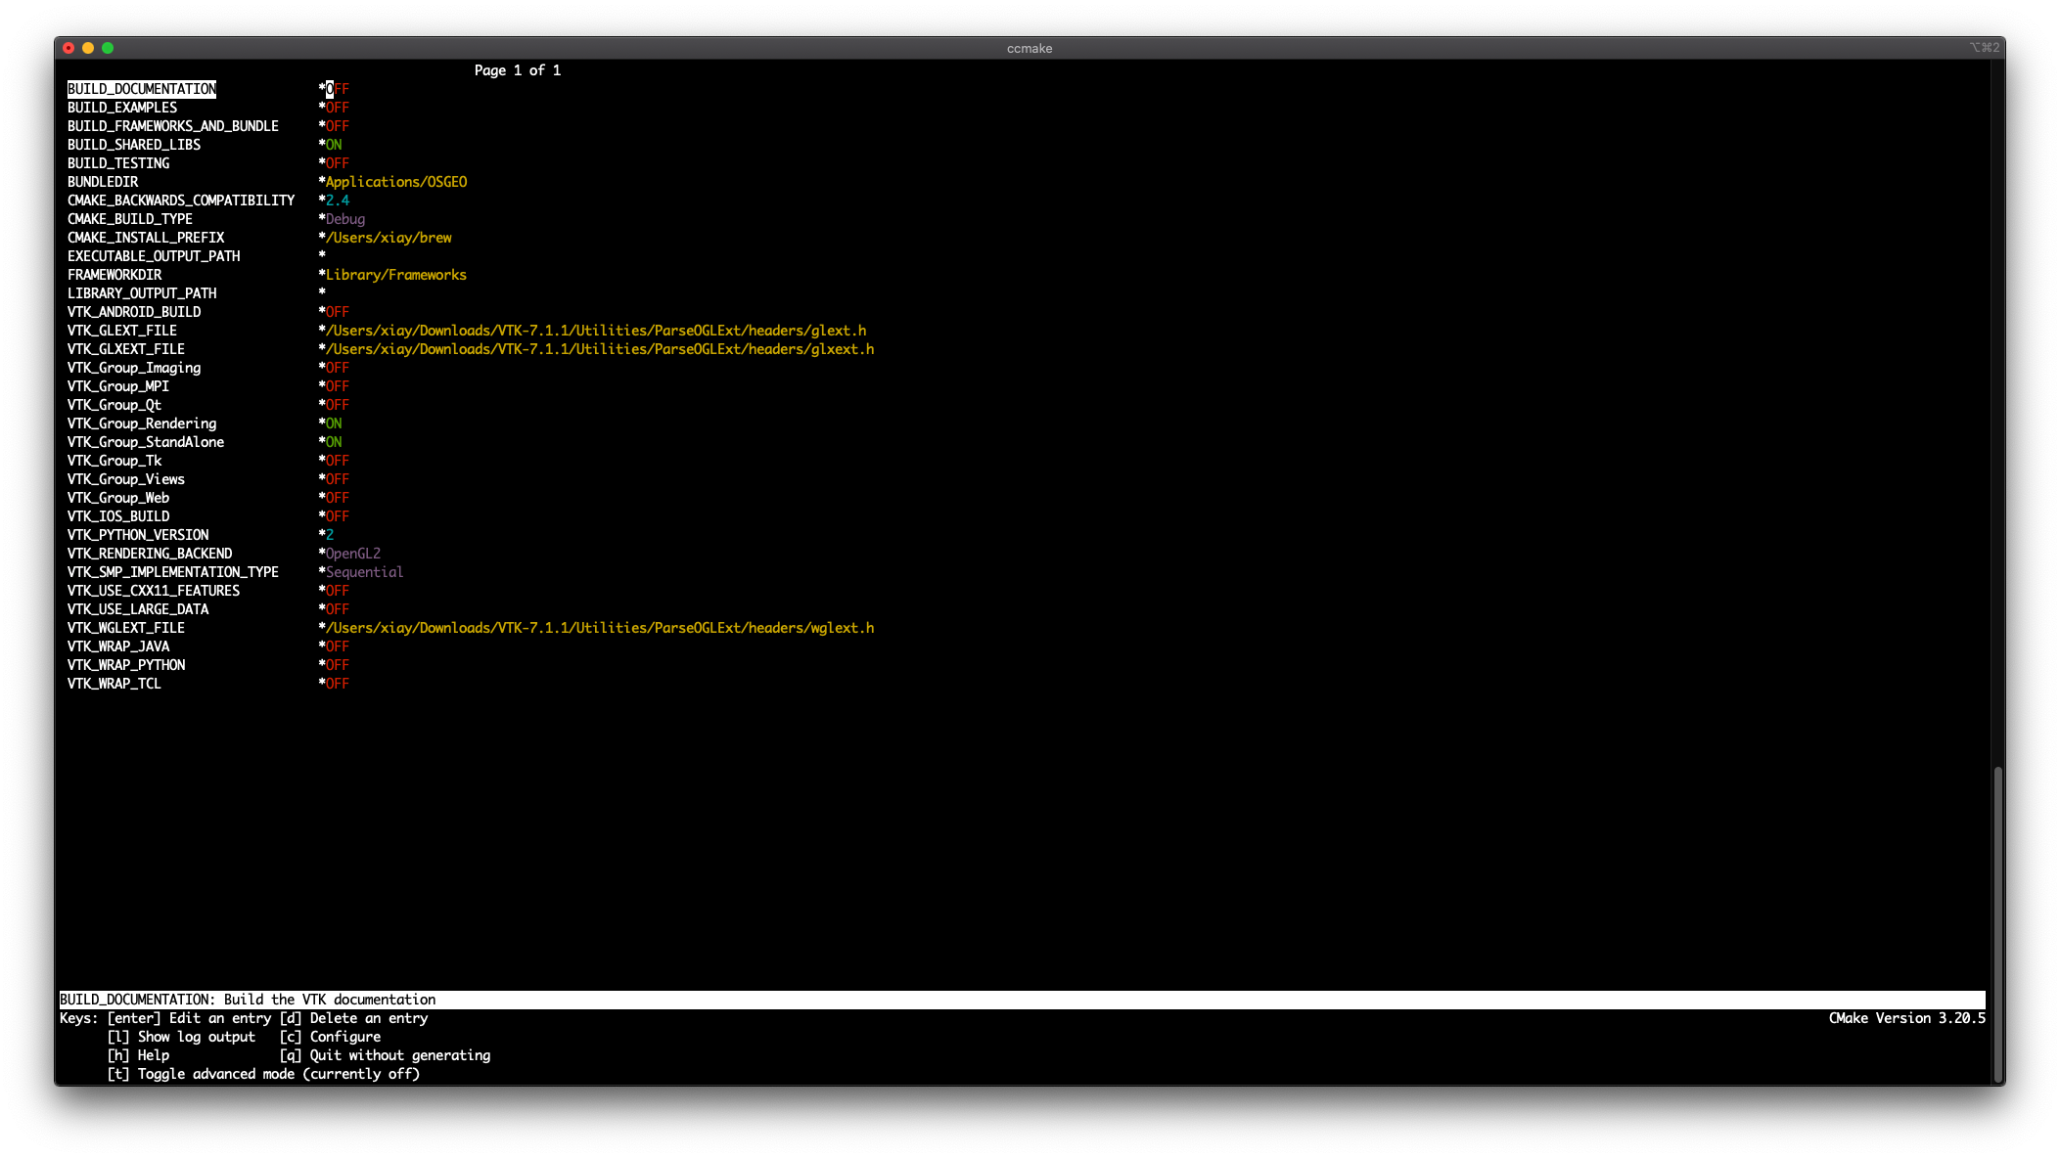Click [t] Toggle advanced mode hint
The width and height of the screenshot is (2060, 1158).
tap(263, 1074)
